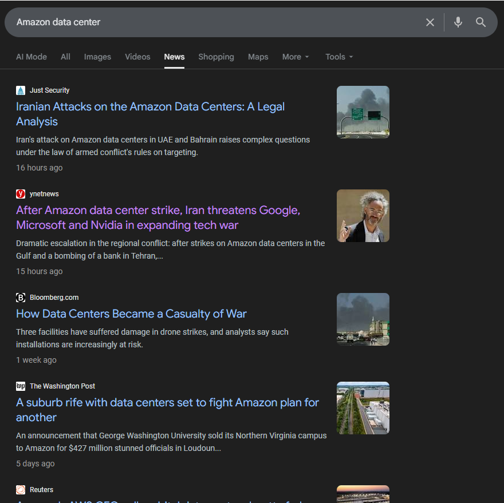Click the '16 hours ago' timestamp
The image size is (504, 503).
click(x=39, y=168)
